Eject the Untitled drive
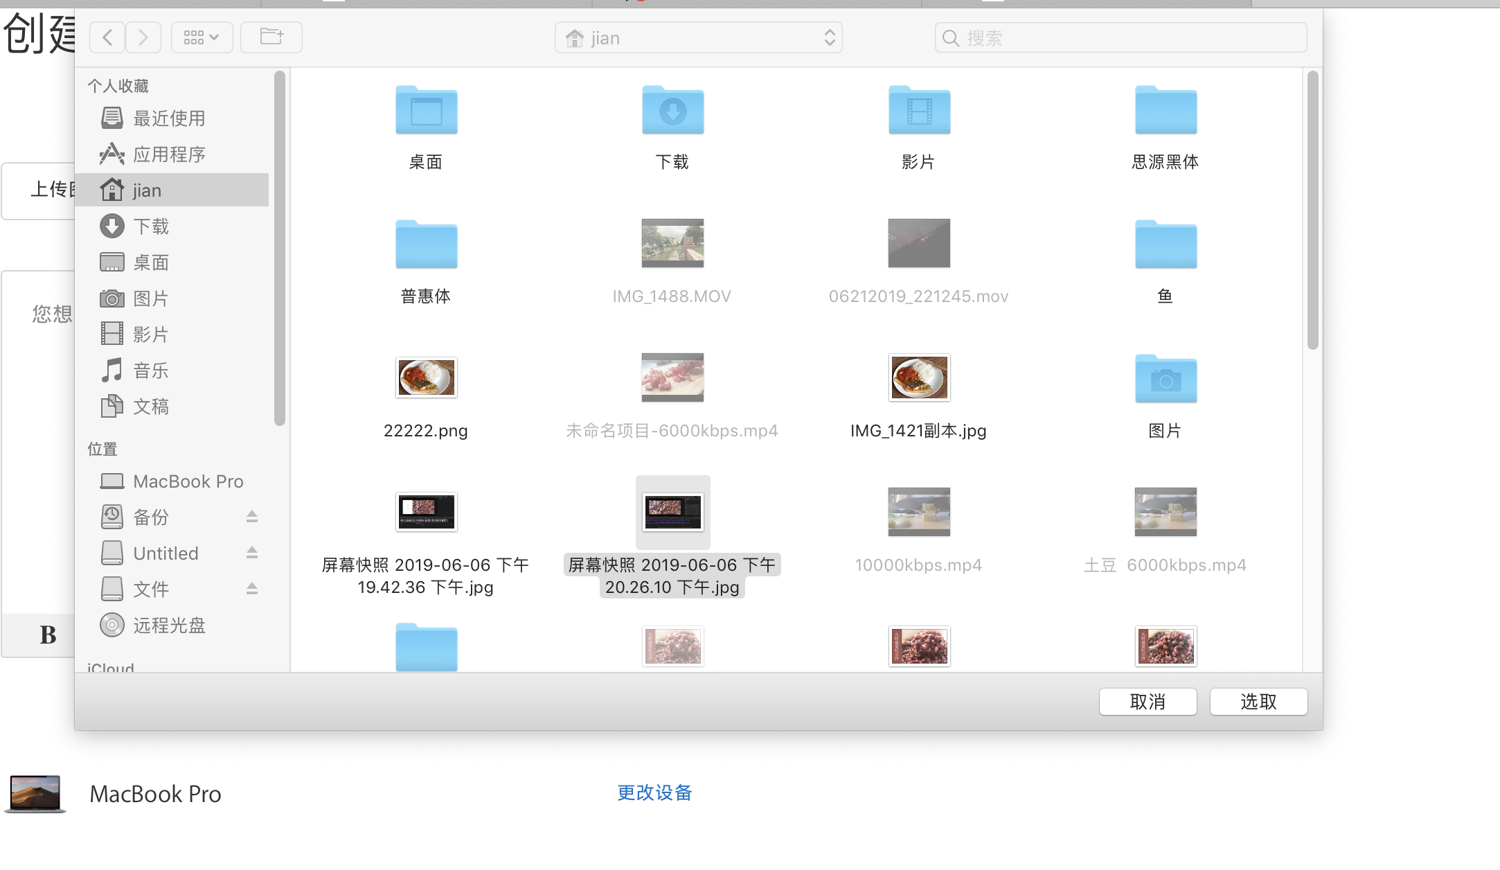The width and height of the screenshot is (1500, 870). [252, 553]
